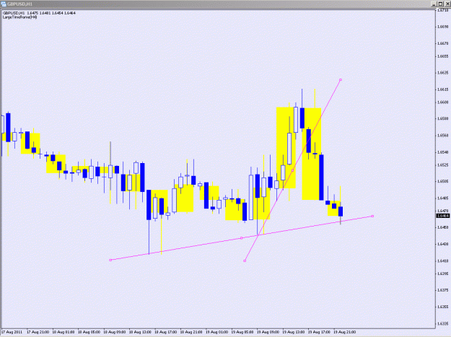The width and height of the screenshot is (451, 337).
Task: Click the 1.6525 price scale label
Action: [443, 165]
